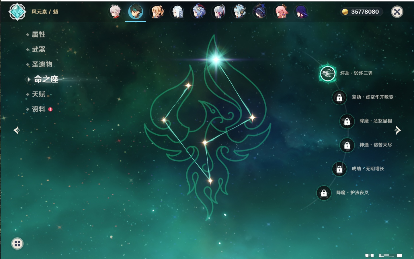The height and width of the screenshot is (259, 414).
Task: Switch to the blonde-haired Yoimiya avatar
Action: (157, 12)
